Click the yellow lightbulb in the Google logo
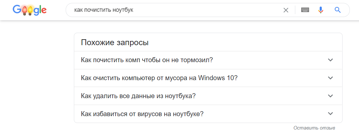This screenshot has width=359, height=140. pos(30,10)
